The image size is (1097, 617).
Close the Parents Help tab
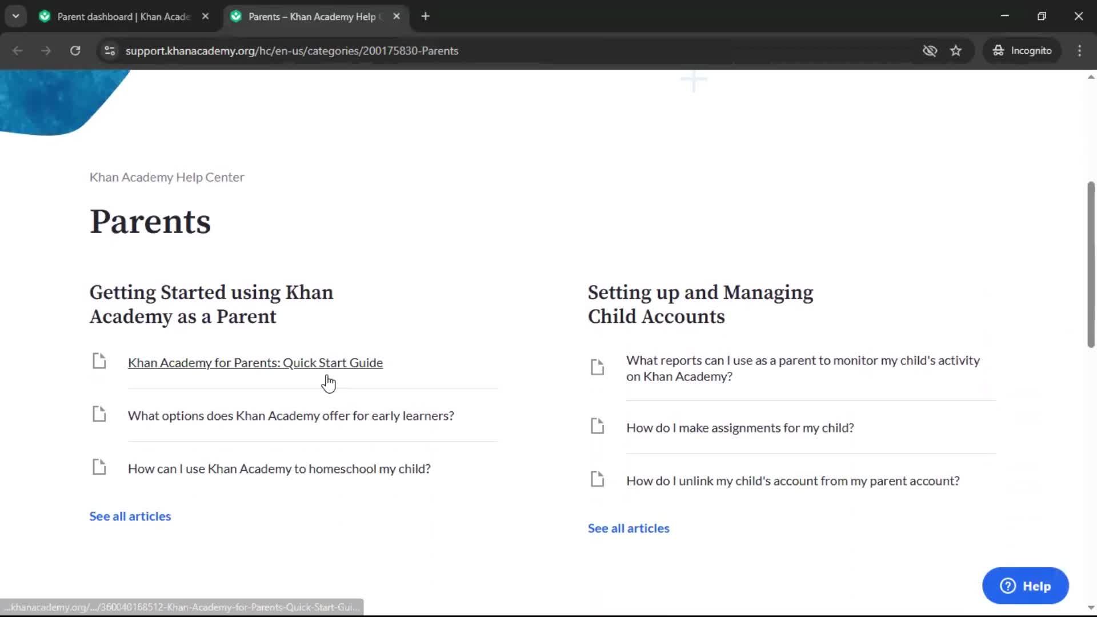coord(397,17)
